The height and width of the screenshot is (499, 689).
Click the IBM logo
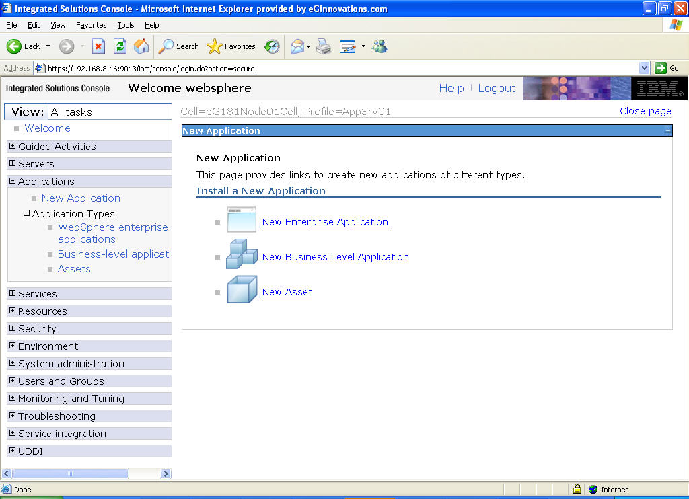659,88
